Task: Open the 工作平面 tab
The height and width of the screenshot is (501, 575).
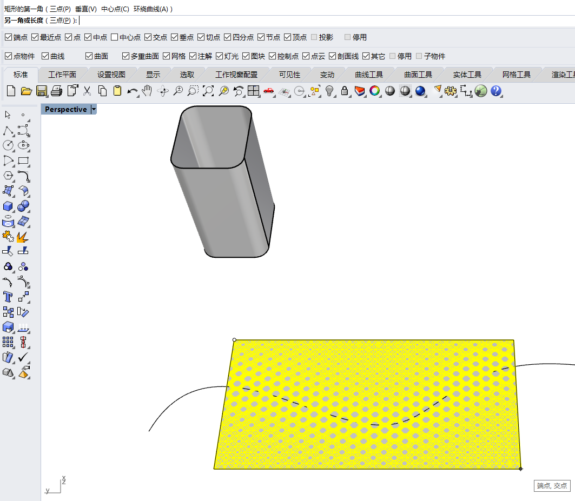Action: point(62,75)
